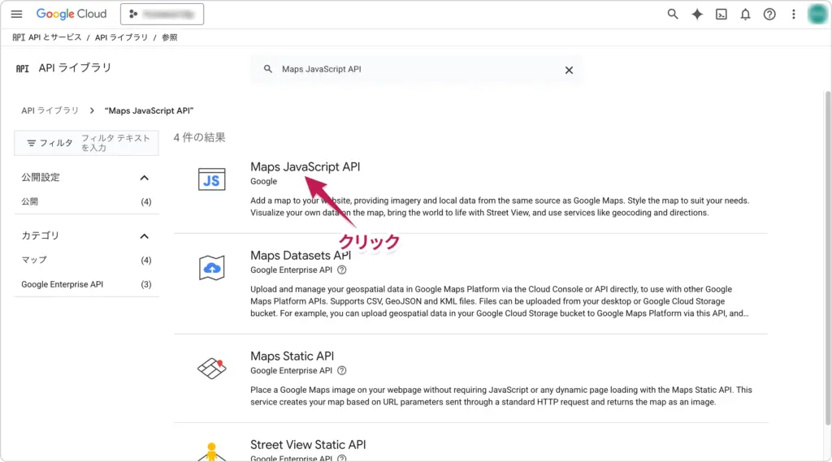Click the 参照 breadcrumb item
This screenshot has width=832, height=462.
pyautogui.click(x=170, y=37)
